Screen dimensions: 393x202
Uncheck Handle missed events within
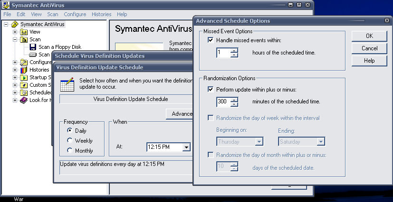211,40
